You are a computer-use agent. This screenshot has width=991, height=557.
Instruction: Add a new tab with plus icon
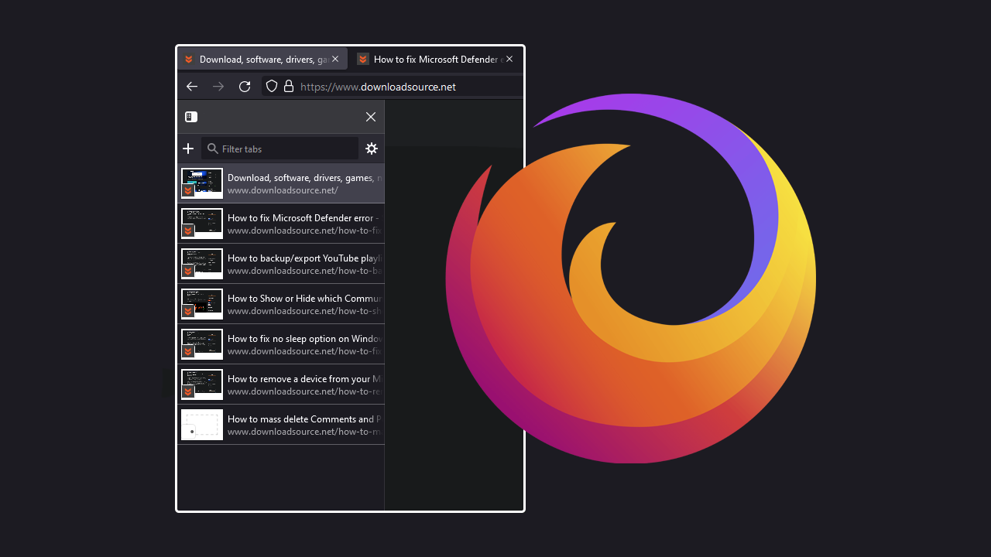coord(188,149)
